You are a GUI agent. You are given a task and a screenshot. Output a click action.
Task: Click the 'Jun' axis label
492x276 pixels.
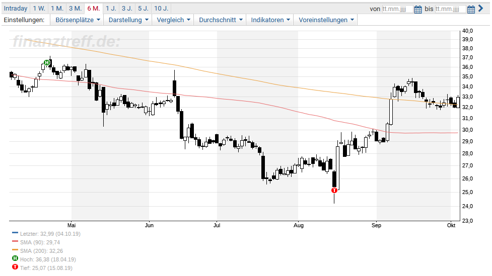[150, 225]
